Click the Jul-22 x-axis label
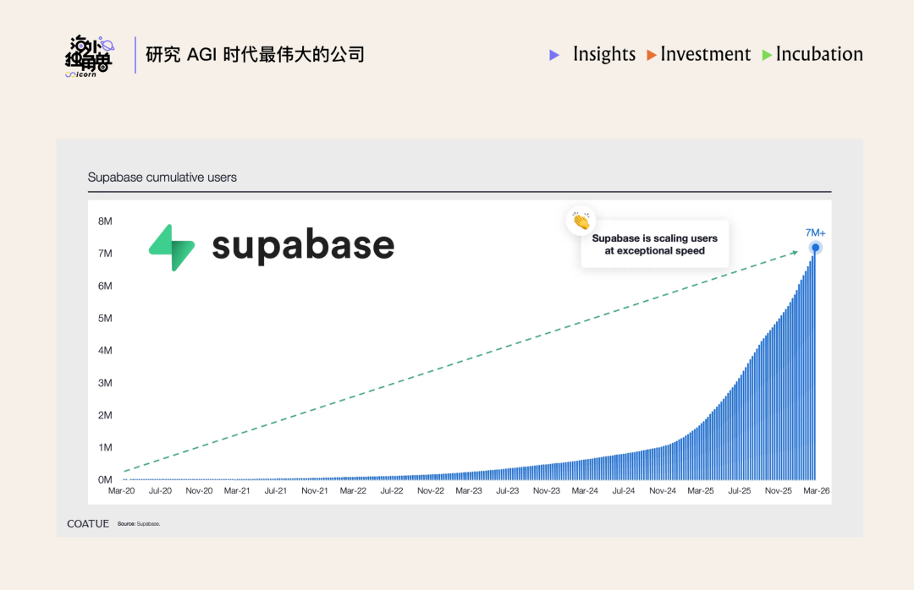 click(392, 491)
